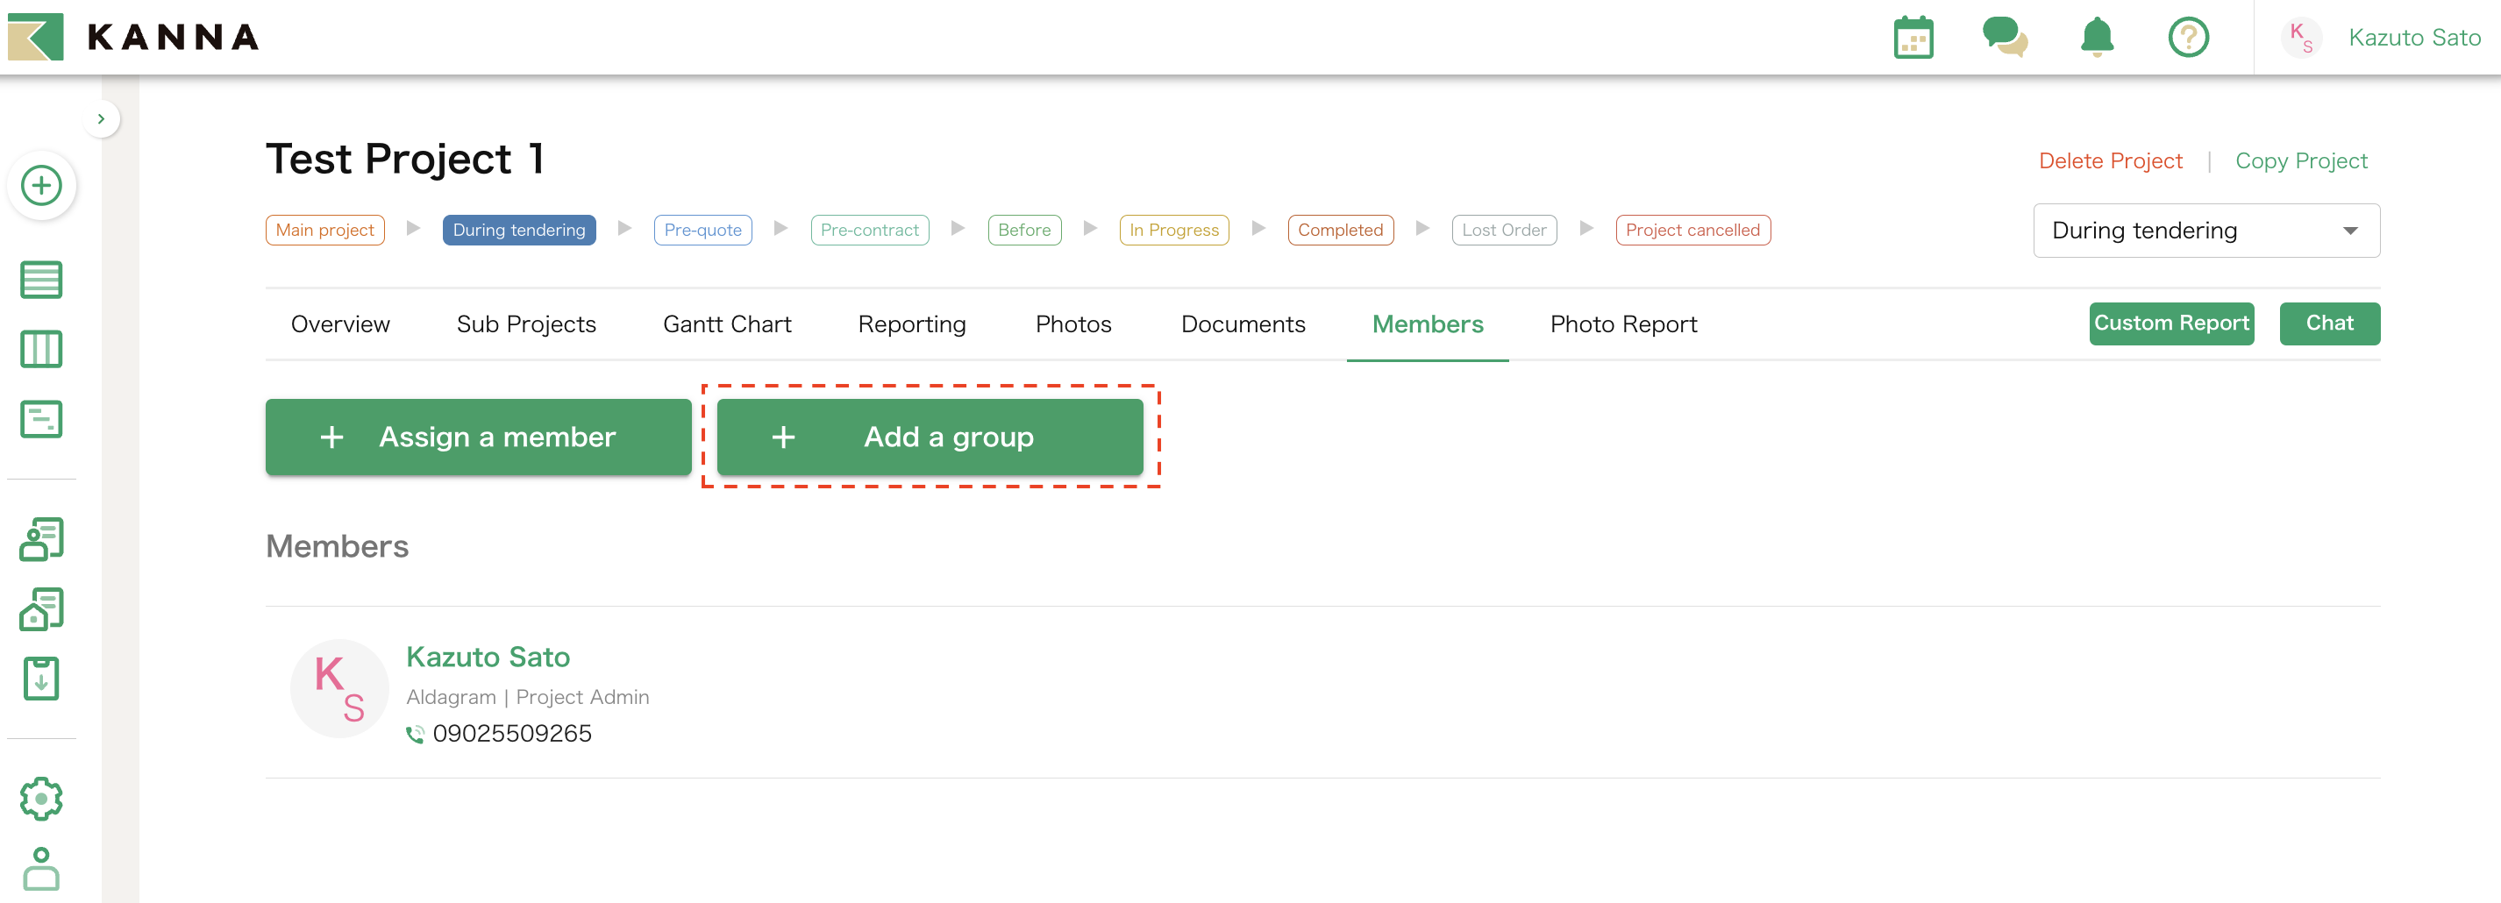Select the Pre-quote status tag

[x=702, y=230]
